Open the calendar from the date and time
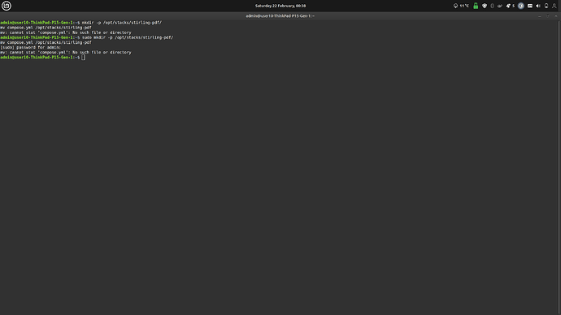 280,6
